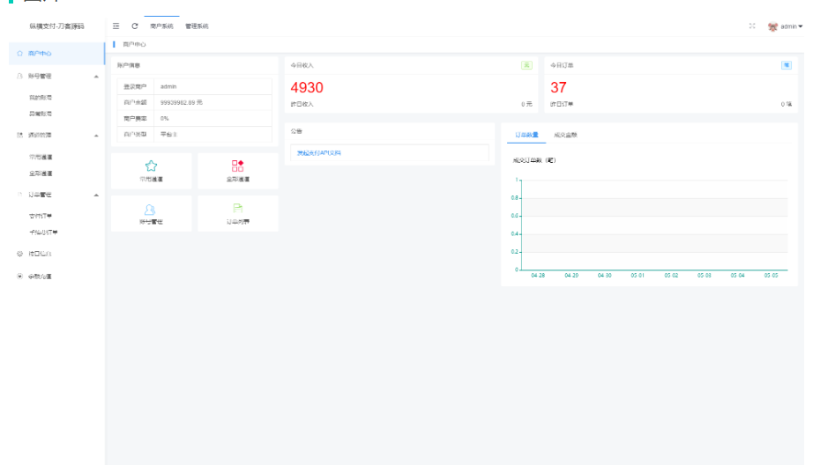The width and height of the screenshot is (813, 465).
Task: Toggle the sidebar collapse hamburger icon
Action: pyautogui.click(x=116, y=26)
